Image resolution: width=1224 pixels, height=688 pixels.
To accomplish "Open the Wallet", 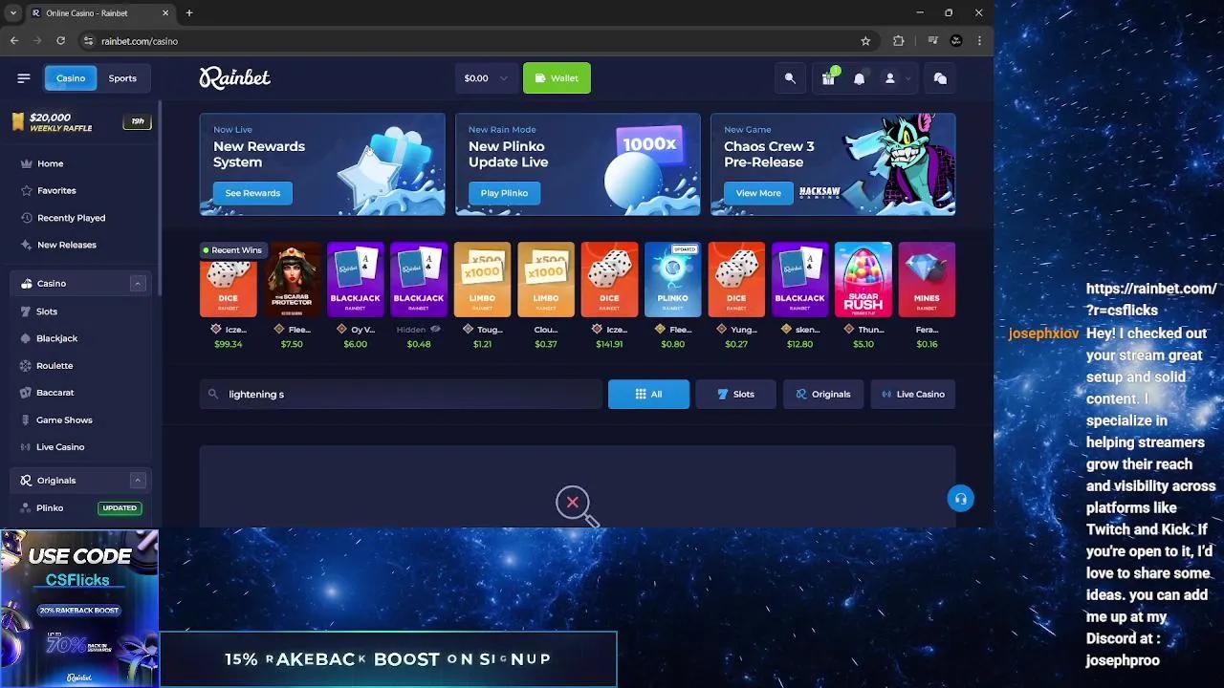I will 557,78.
